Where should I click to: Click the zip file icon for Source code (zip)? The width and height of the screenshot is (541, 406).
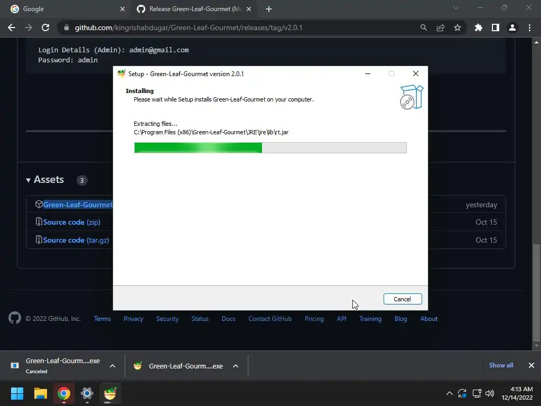click(x=39, y=222)
